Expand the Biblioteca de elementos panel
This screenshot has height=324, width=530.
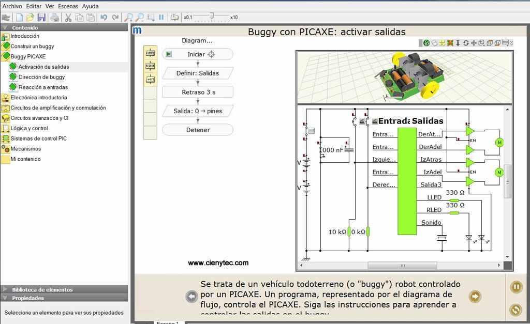click(5, 289)
